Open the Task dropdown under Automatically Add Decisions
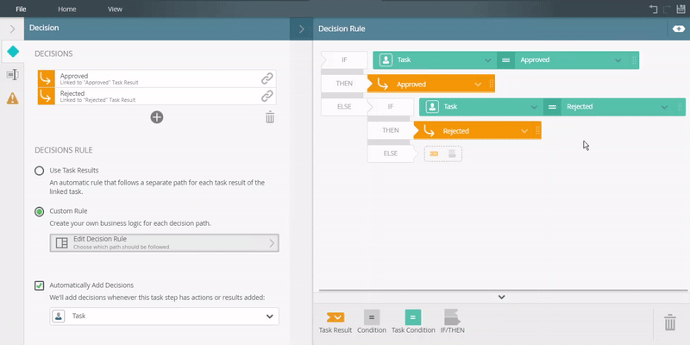The image size is (690, 345). (x=164, y=317)
